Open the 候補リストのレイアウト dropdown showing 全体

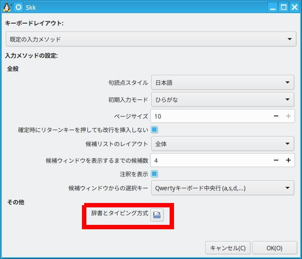point(223,143)
